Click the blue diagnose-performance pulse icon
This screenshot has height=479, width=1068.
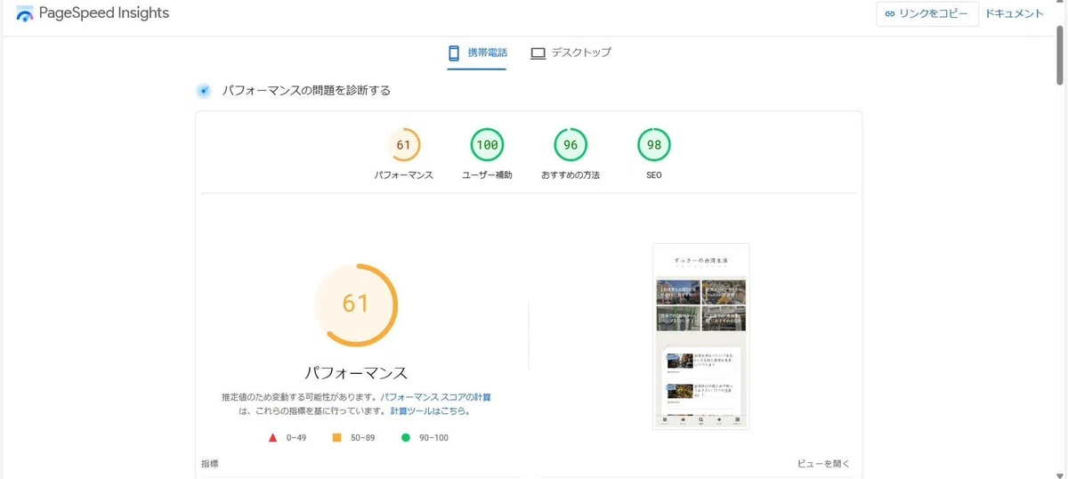click(204, 91)
